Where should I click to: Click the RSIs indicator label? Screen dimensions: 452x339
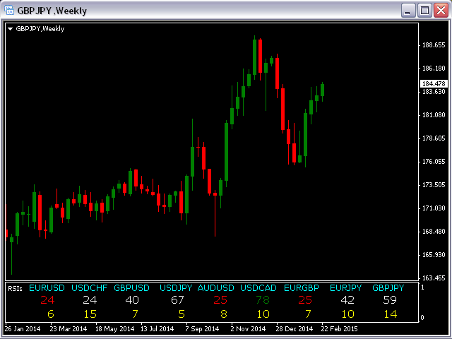(x=15, y=289)
